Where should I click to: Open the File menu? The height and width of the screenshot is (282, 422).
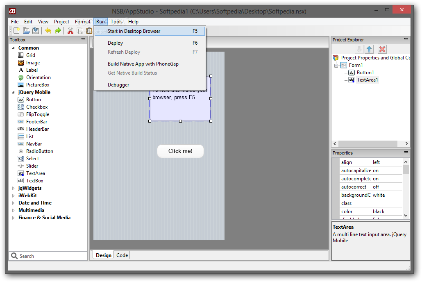(x=15, y=22)
